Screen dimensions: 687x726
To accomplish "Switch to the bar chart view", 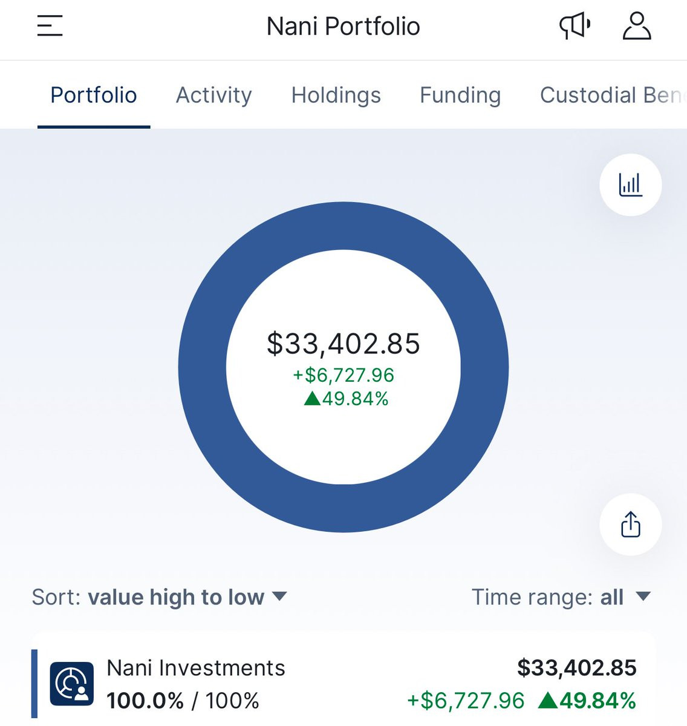I will coord(630,185).
